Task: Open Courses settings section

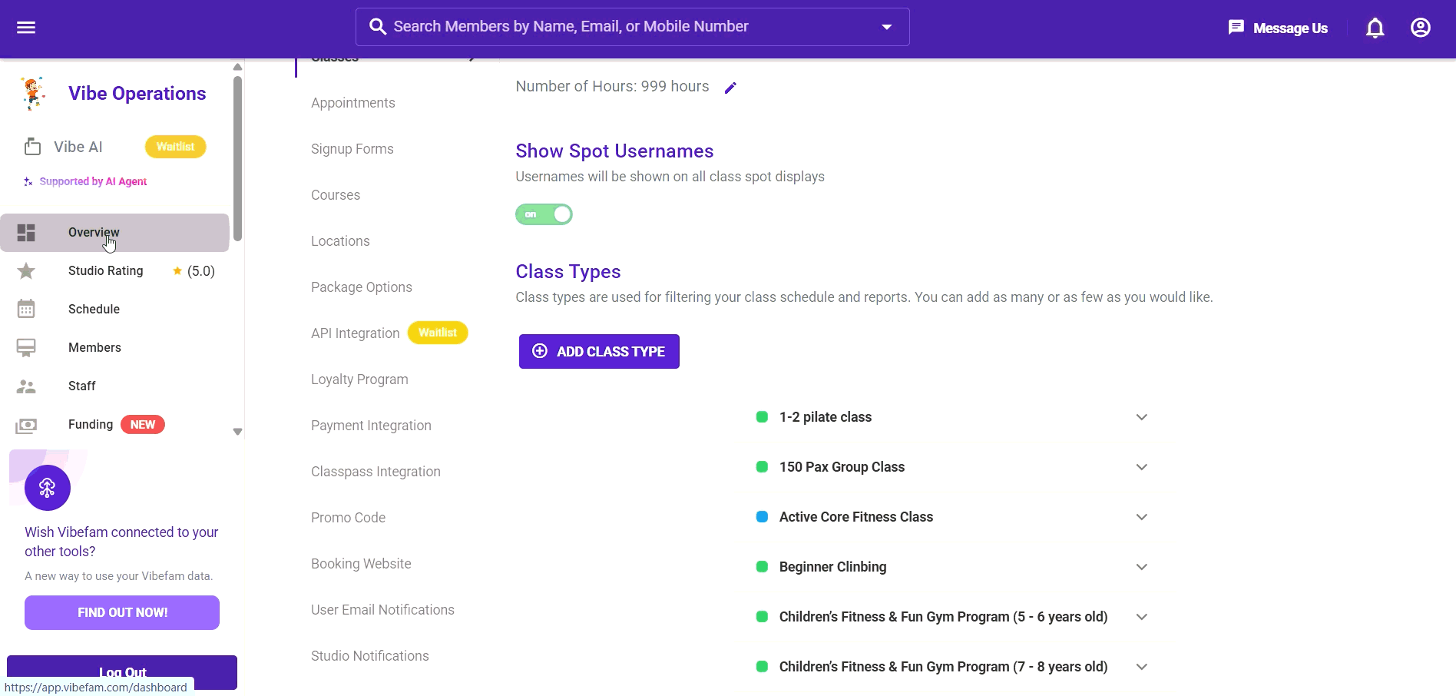Action: coord(336,195)
